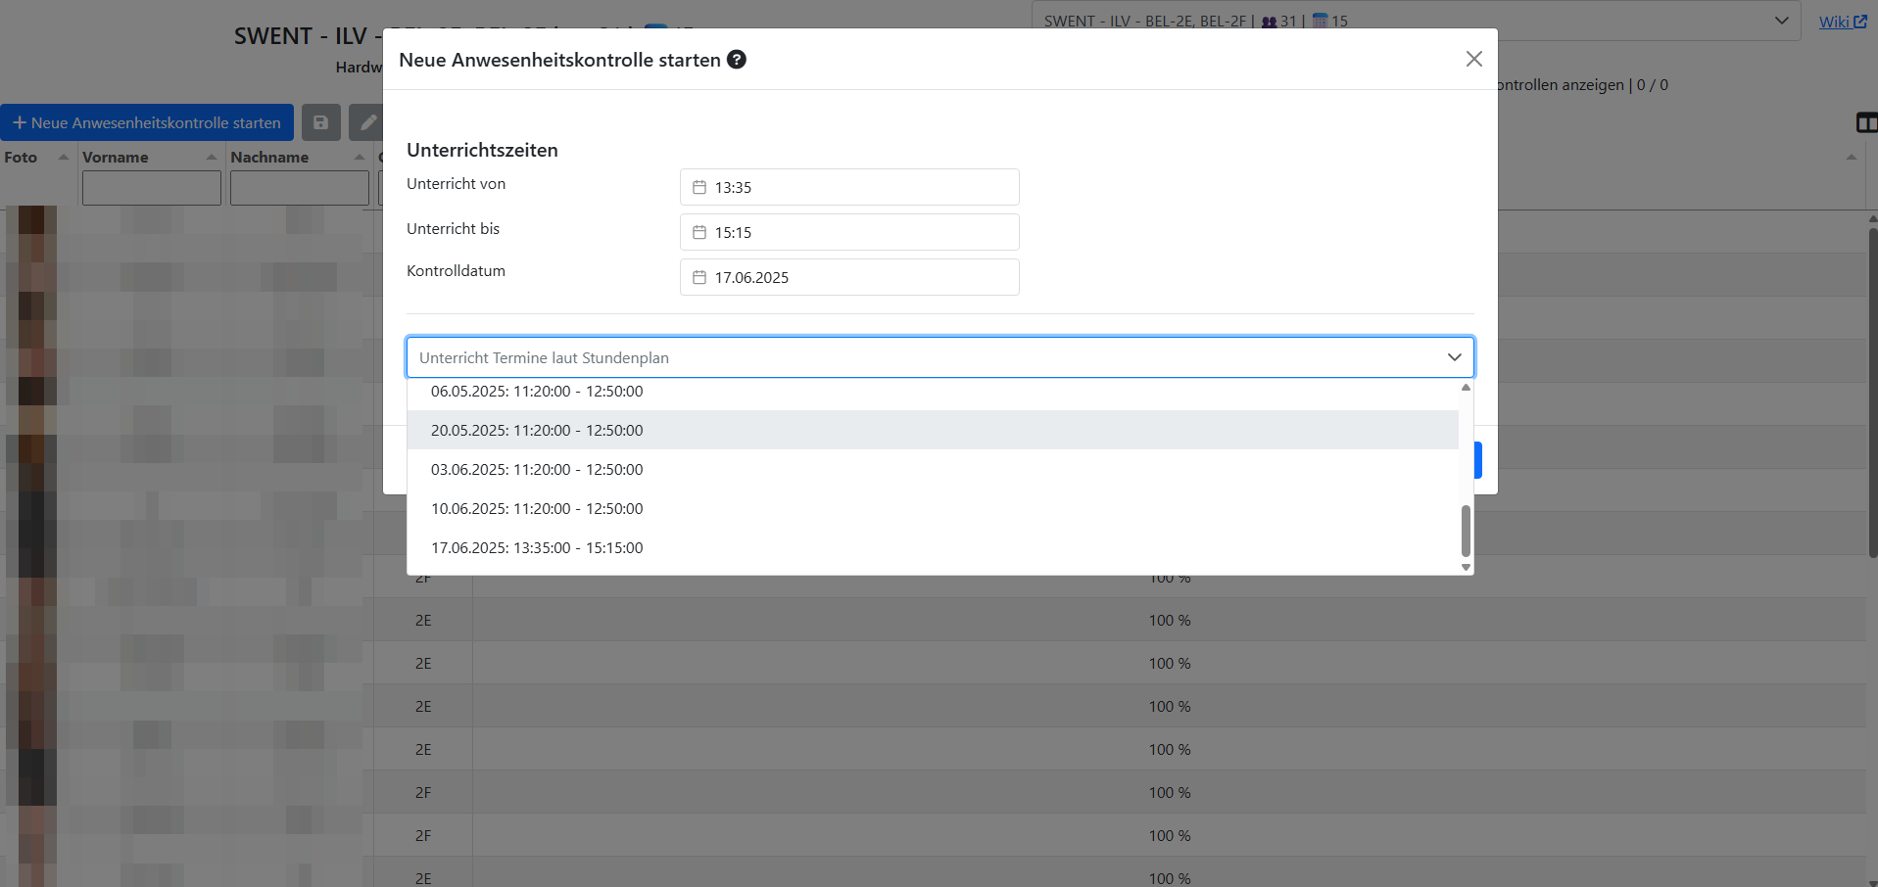Click calendar icon in Kontrolldatum field
This screenshot has width=1878, height=887.
(699, 277)
